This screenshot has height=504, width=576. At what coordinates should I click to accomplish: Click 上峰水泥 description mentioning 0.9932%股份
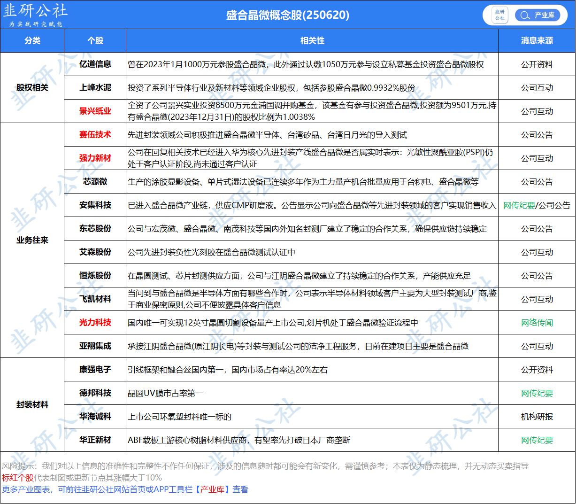click(x=271, y=88)
